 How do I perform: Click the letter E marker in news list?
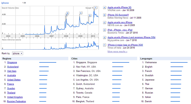(x=105, y=37)
